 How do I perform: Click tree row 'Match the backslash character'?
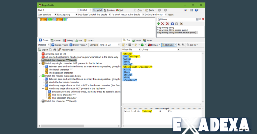64,82
